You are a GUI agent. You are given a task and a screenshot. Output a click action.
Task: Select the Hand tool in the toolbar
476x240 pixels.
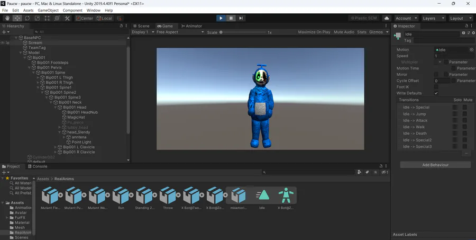7,18
